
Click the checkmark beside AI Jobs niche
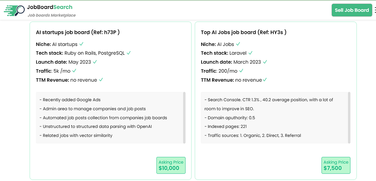coord(238,44)
